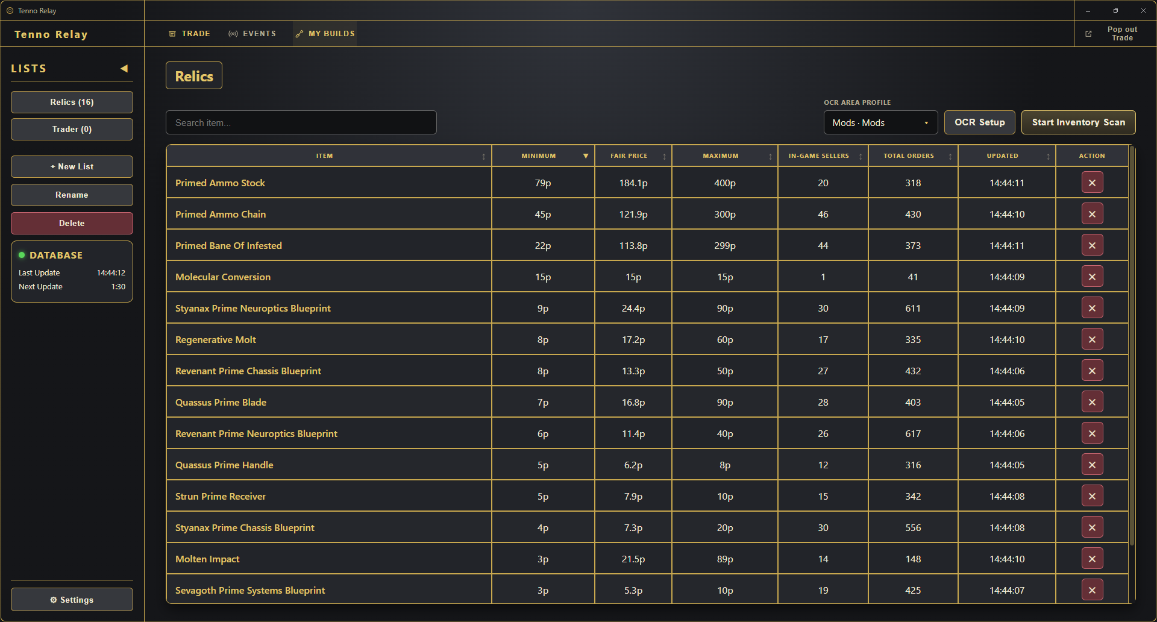Sort table by Maximum column
The height and width of the screenshot is (622, 1157).
point(725,156)
